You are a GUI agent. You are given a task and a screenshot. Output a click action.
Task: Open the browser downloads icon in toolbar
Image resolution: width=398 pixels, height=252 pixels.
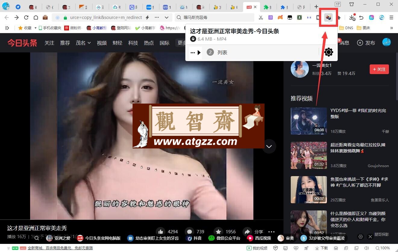coord(352,17)
